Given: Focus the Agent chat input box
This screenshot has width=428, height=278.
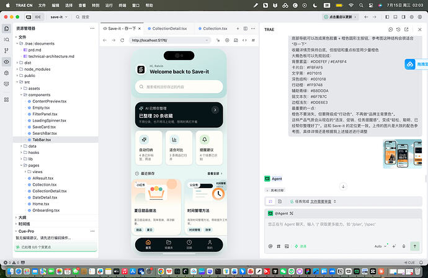Looking at the screenshot, I should pos(343,230).
